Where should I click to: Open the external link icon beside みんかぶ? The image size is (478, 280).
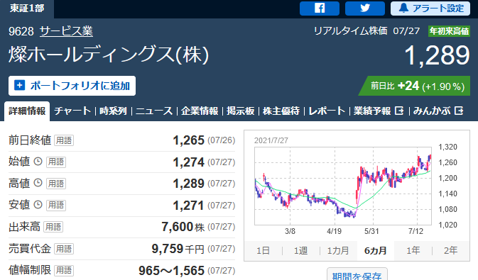[459, 111]
